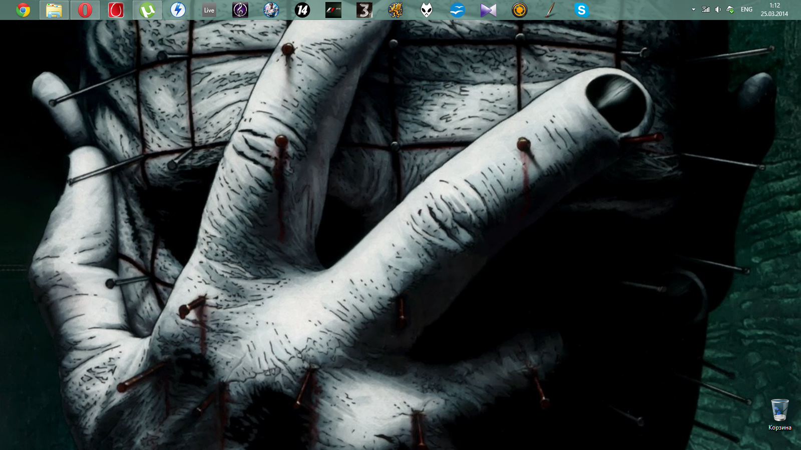Image resolution: width=801 pixels, height=450 pixels.
Task: Launch the black 14 game icon
Action: pyautogui.click(x=302, y=10)
